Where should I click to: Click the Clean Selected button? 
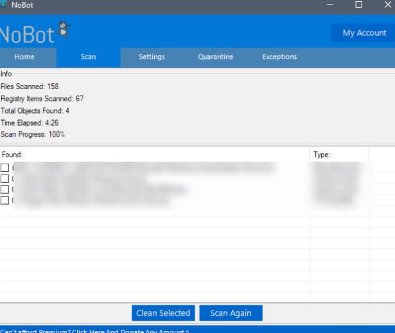click(x=163, y=313)
